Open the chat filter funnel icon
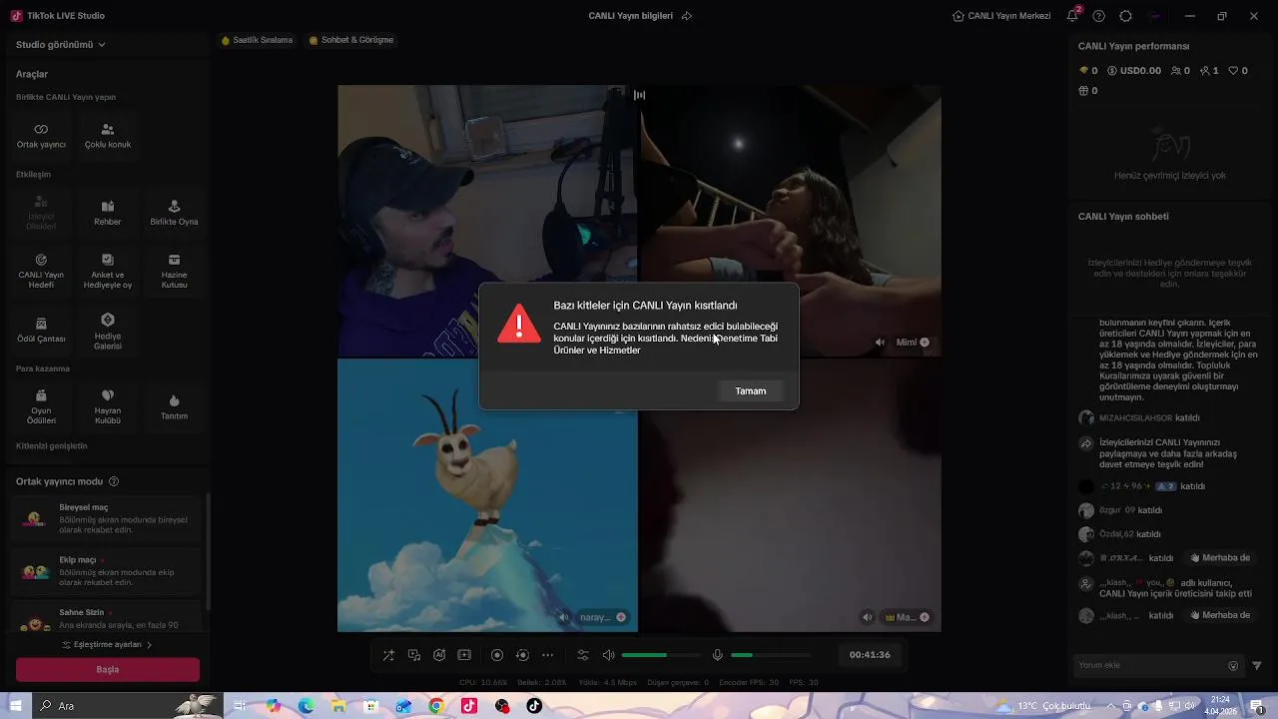This screenshot has width=1278, height=719. coord(1257,666)
